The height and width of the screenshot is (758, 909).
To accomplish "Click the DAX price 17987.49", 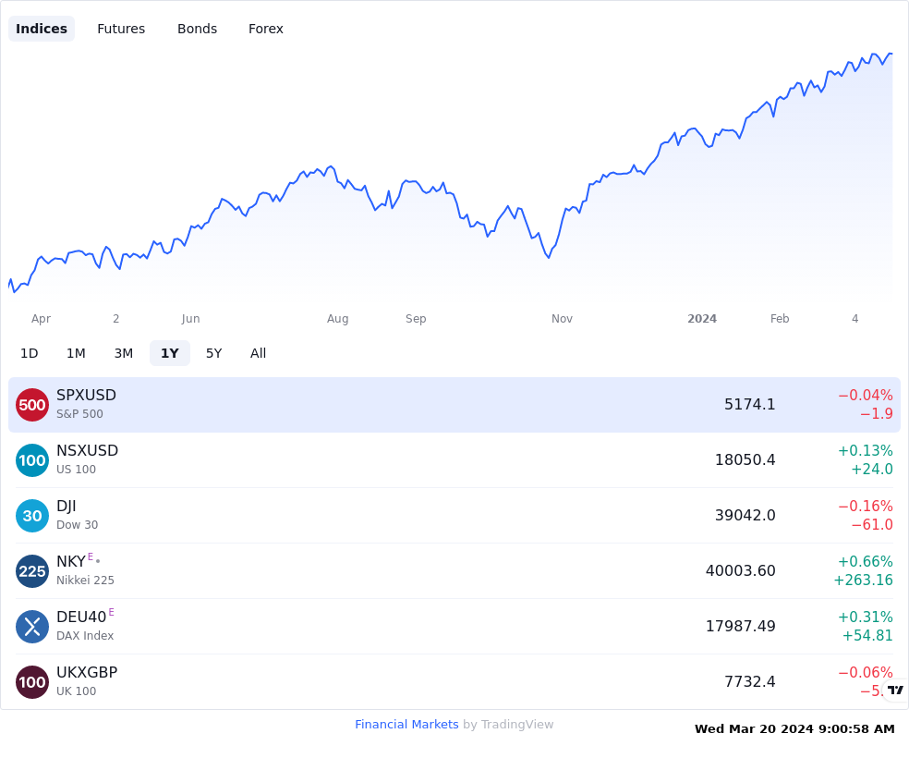I will click(x=740, y=627).
